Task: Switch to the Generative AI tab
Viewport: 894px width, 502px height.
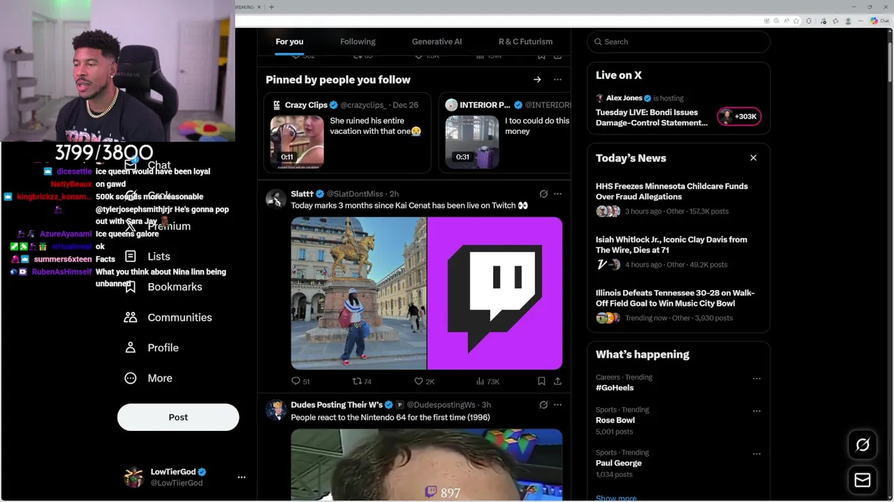Action: [x=437, y=42]
